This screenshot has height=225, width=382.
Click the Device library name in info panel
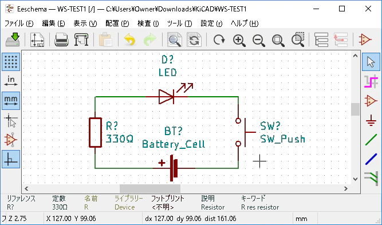[x=124, y=207]
